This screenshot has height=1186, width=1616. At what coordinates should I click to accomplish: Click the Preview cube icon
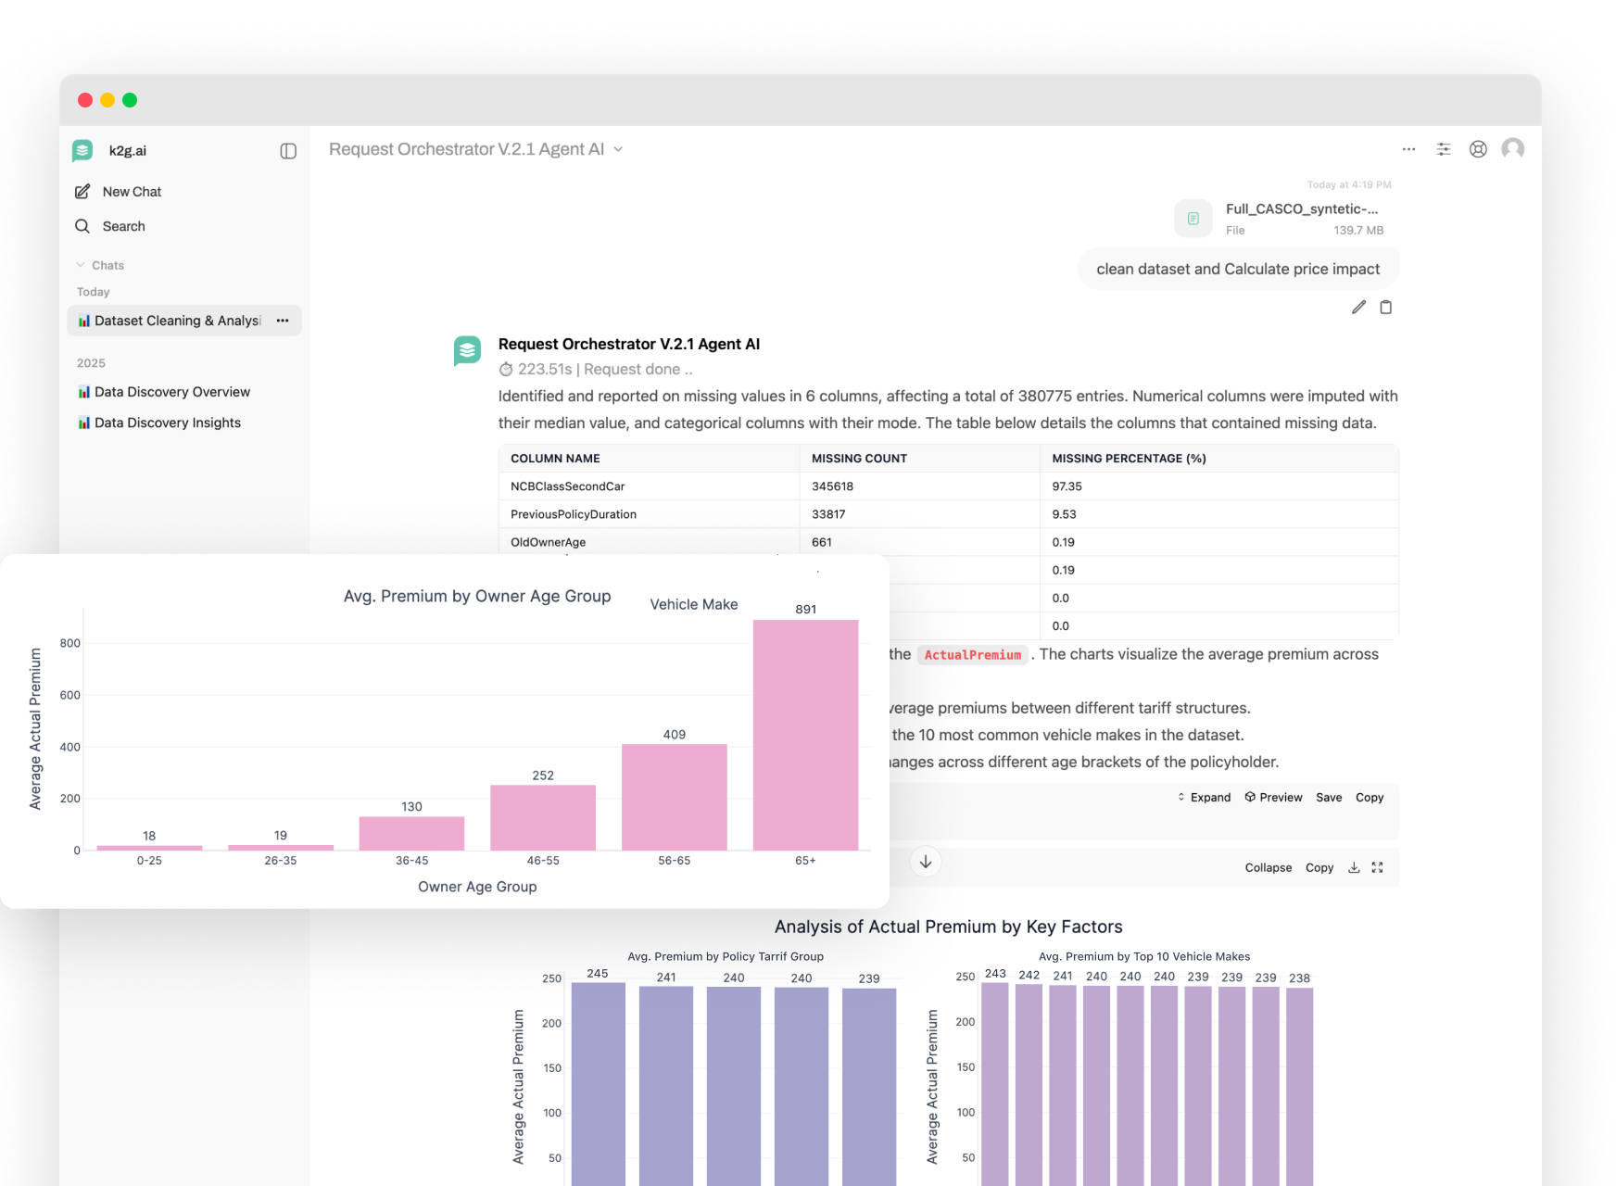1250,797
